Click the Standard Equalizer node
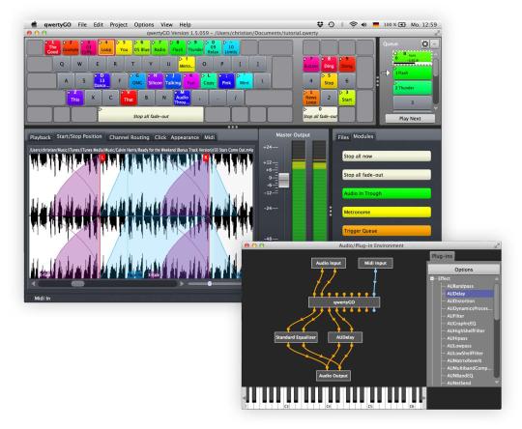 pyautogui.click(x=296, y=337)
